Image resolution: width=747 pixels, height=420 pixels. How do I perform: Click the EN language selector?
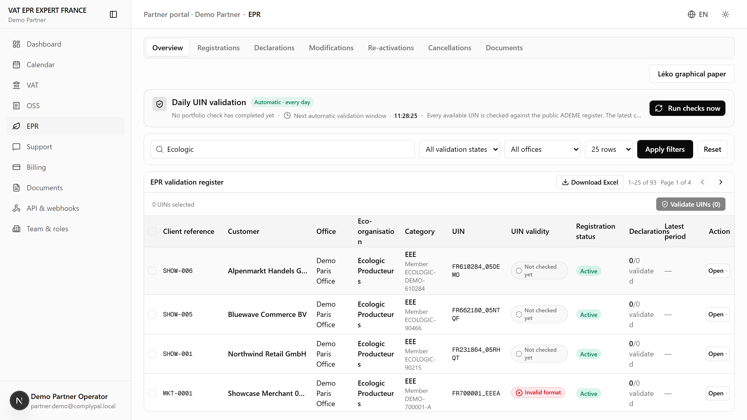tap(698, 14)
